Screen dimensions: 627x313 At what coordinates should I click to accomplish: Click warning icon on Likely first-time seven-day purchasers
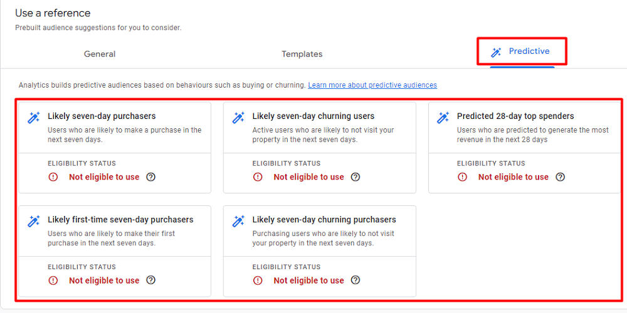53,280
